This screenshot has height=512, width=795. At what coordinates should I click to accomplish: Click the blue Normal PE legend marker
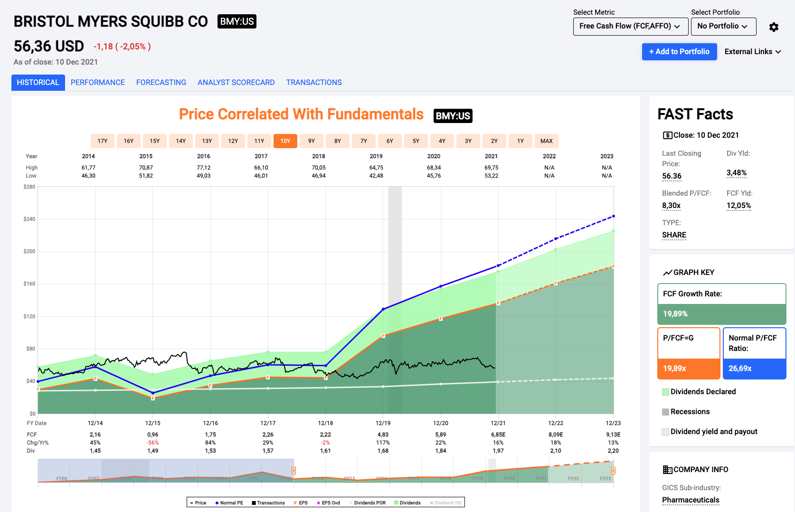tap(217, 503)
